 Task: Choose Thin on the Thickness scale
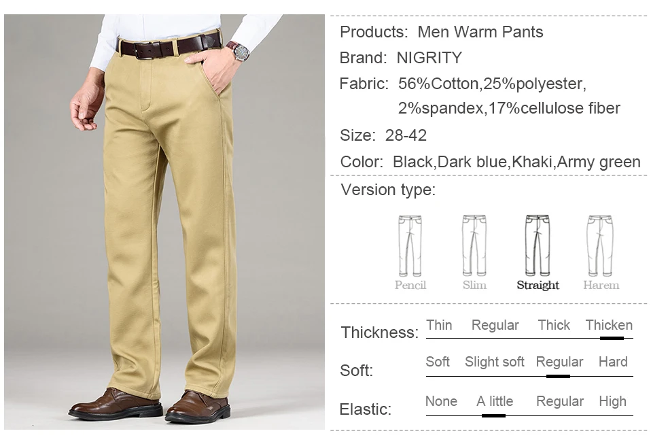point(439,325)
